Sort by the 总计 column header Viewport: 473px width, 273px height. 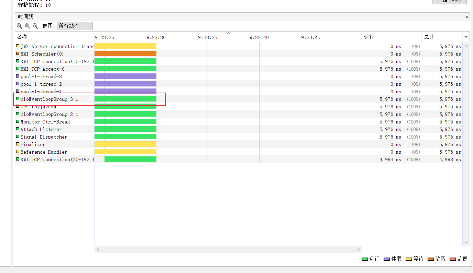[x=442, y=37]
